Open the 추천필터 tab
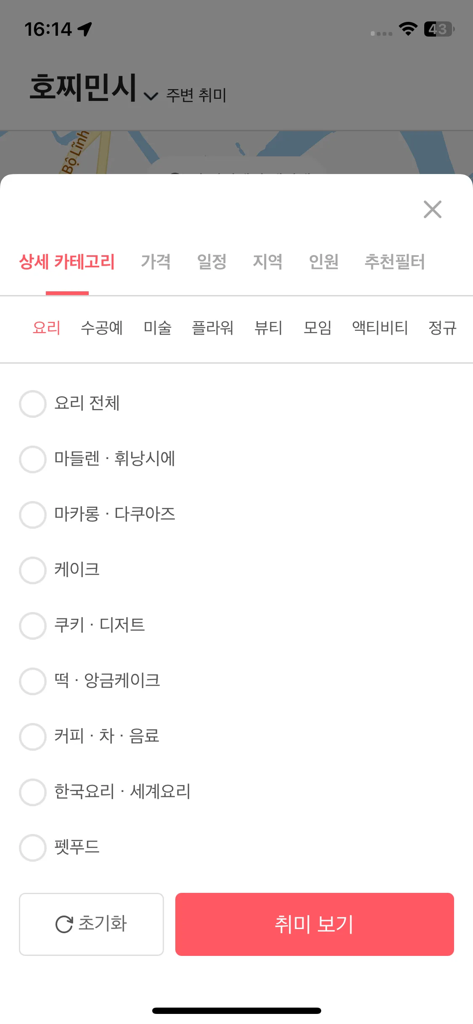The width and height of the screenshot is (473, 1024). click(x=395, y=261)
